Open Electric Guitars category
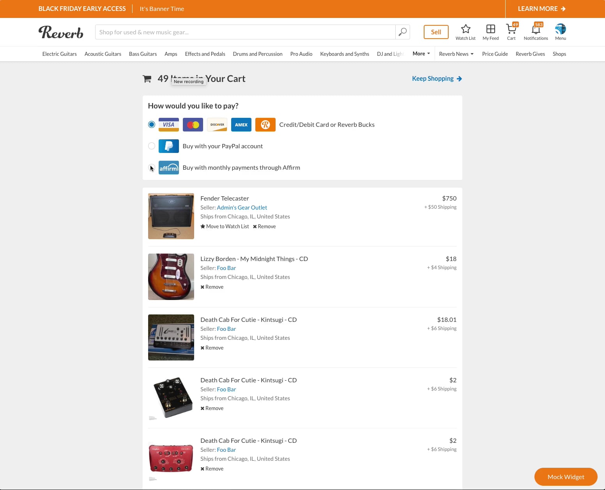 click(x=60, y=54)
